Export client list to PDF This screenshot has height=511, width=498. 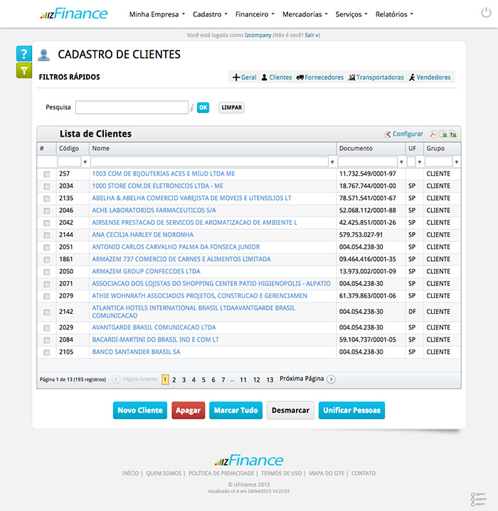433,134
